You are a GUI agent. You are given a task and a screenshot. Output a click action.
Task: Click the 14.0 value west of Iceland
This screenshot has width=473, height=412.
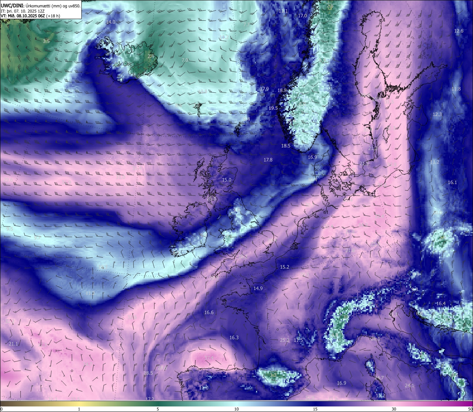click(110, 22)
